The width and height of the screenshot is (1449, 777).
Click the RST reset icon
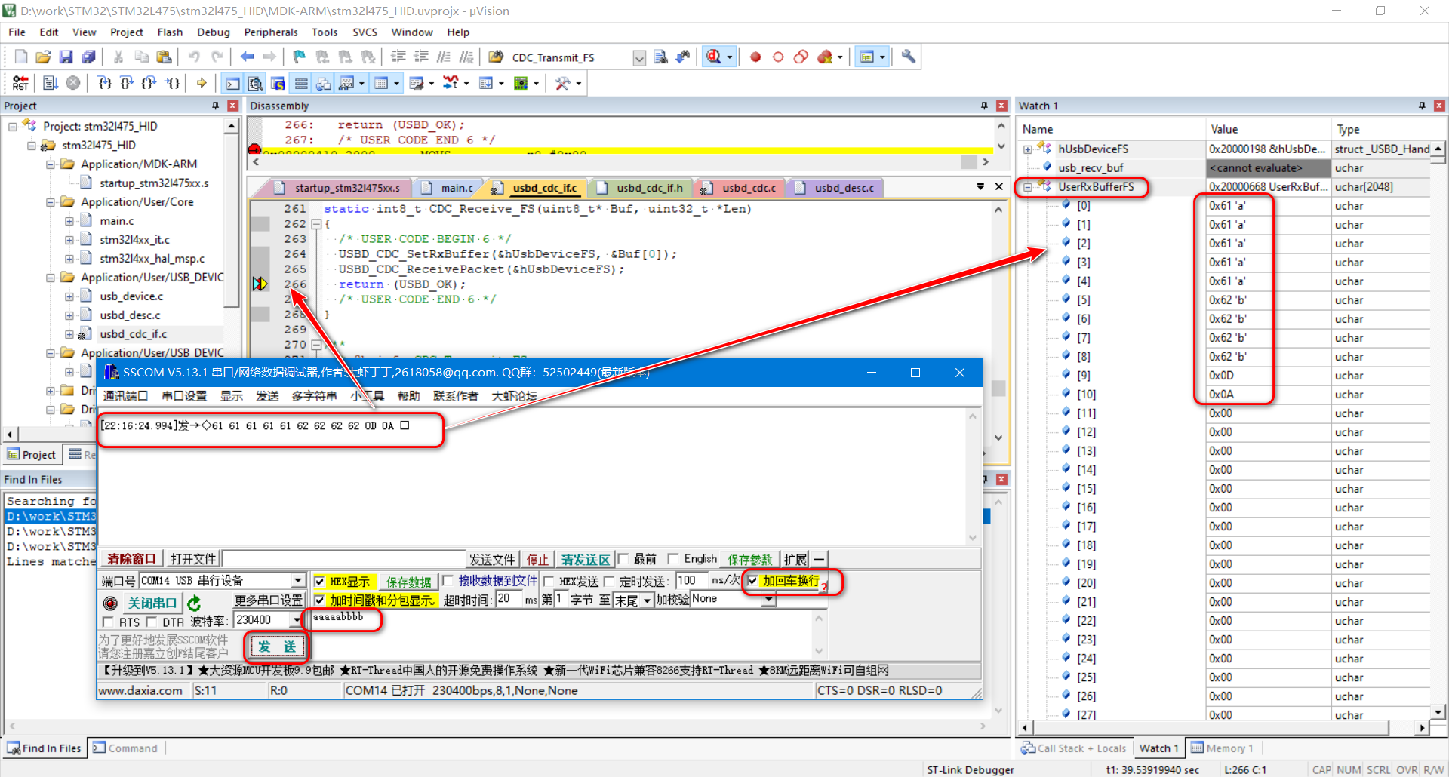(20, 83)
